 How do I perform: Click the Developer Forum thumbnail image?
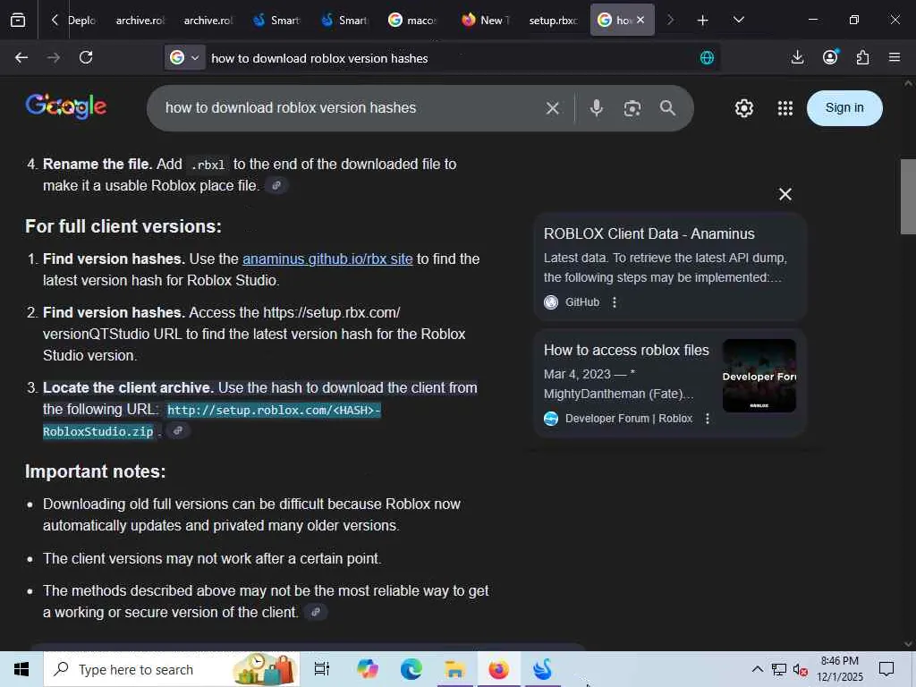click(759, 376)
